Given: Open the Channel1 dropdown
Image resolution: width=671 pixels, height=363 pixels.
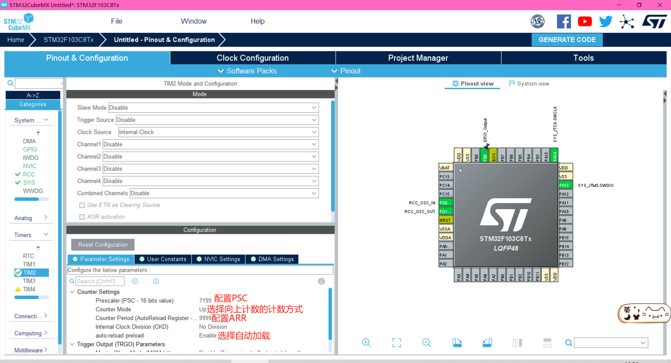Looking at the screenshot, I should pos(211,145).
